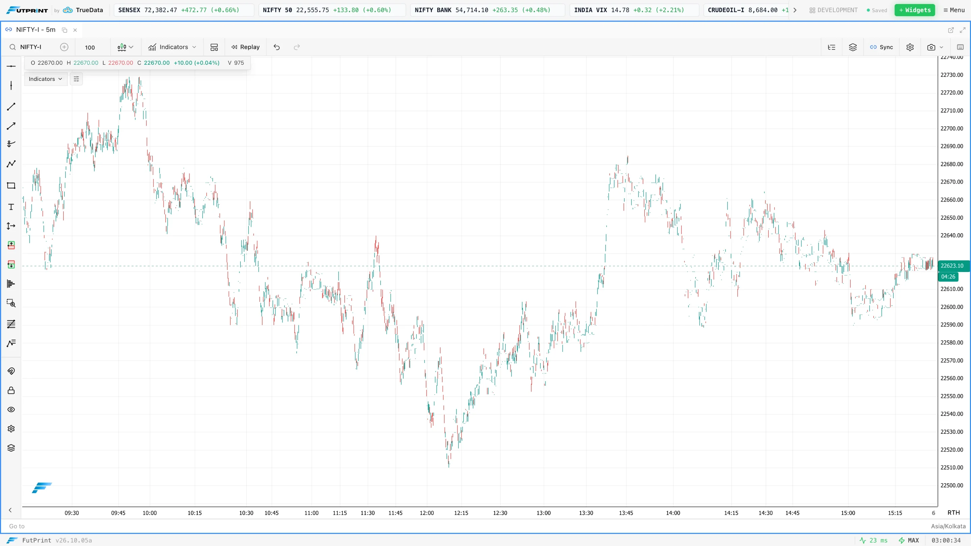Open the object tree layers icon in toolbar

(x=853, y=47)
